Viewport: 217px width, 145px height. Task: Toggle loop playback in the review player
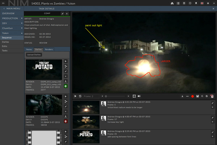[80, 96]
